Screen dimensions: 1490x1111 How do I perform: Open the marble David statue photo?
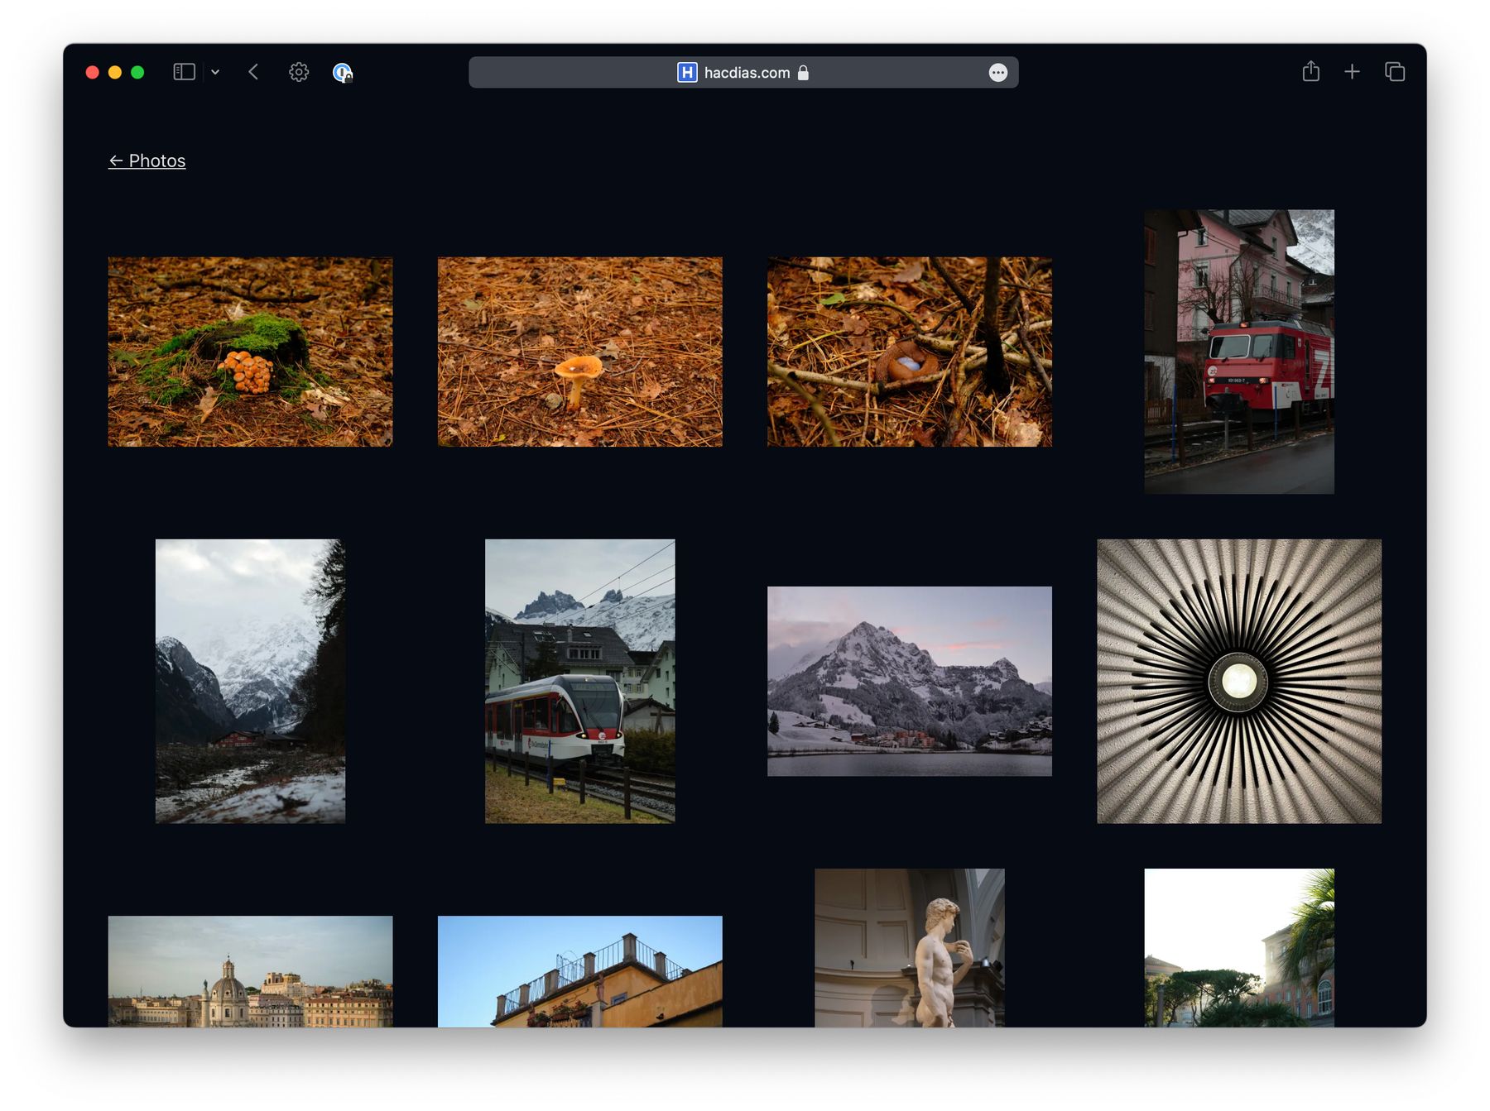pyautogui.click(x=909, y=947)
